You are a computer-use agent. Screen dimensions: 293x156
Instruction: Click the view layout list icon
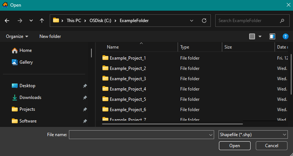click(x=252, y=36)
